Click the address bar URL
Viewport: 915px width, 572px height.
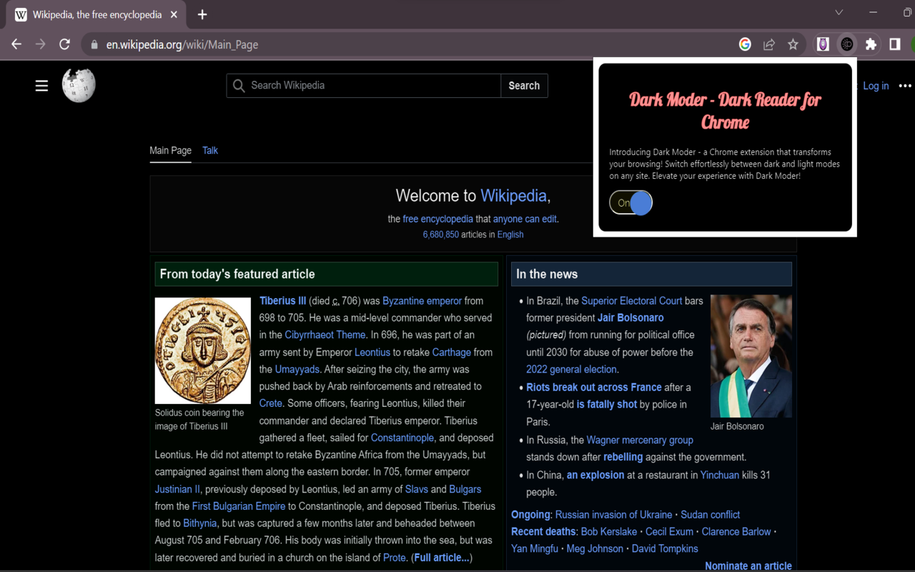(x=182, y=44)
